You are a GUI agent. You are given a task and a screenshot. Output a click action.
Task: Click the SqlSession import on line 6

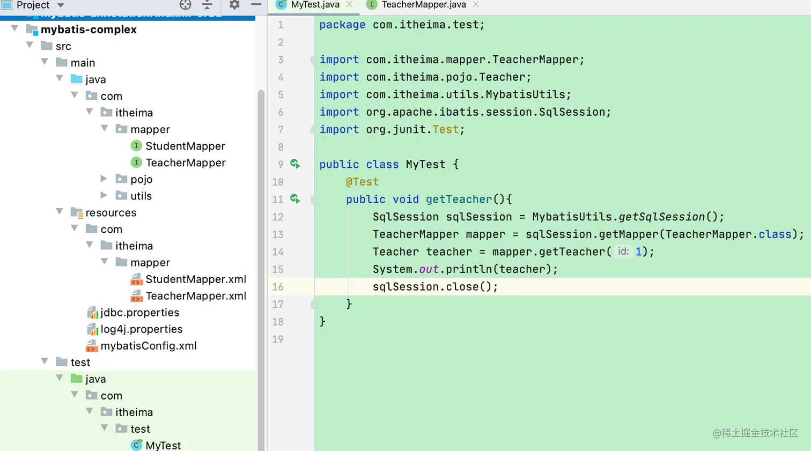tap(465, 112)
